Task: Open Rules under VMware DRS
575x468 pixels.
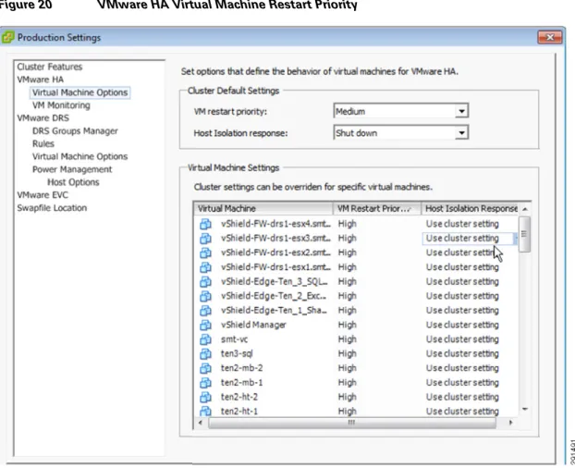Action: 43,143
